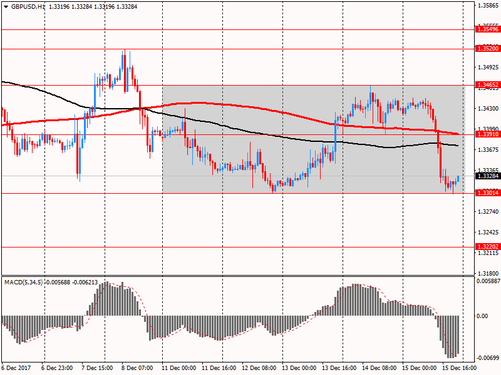Click the 15 Dec 16:00 time label

pos(459,368)
